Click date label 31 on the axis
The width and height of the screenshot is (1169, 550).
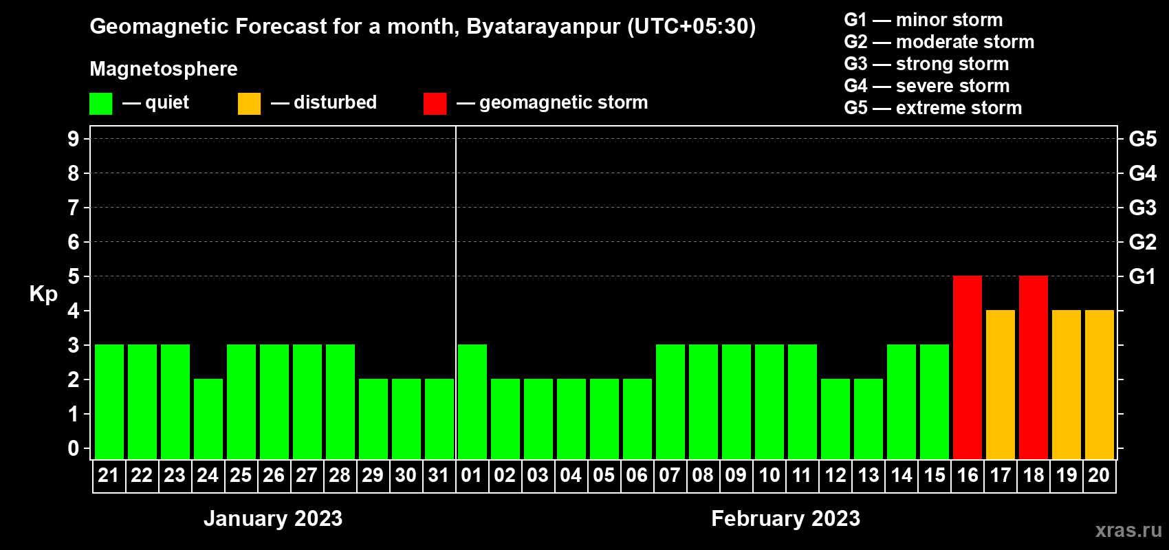tap(439, 475)
